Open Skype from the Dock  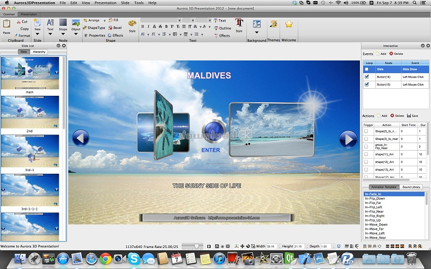tap(134, 259)
